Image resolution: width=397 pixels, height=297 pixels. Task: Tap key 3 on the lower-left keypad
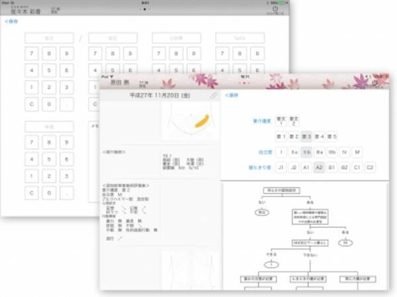pyautogui.click(x=67, y=176)
